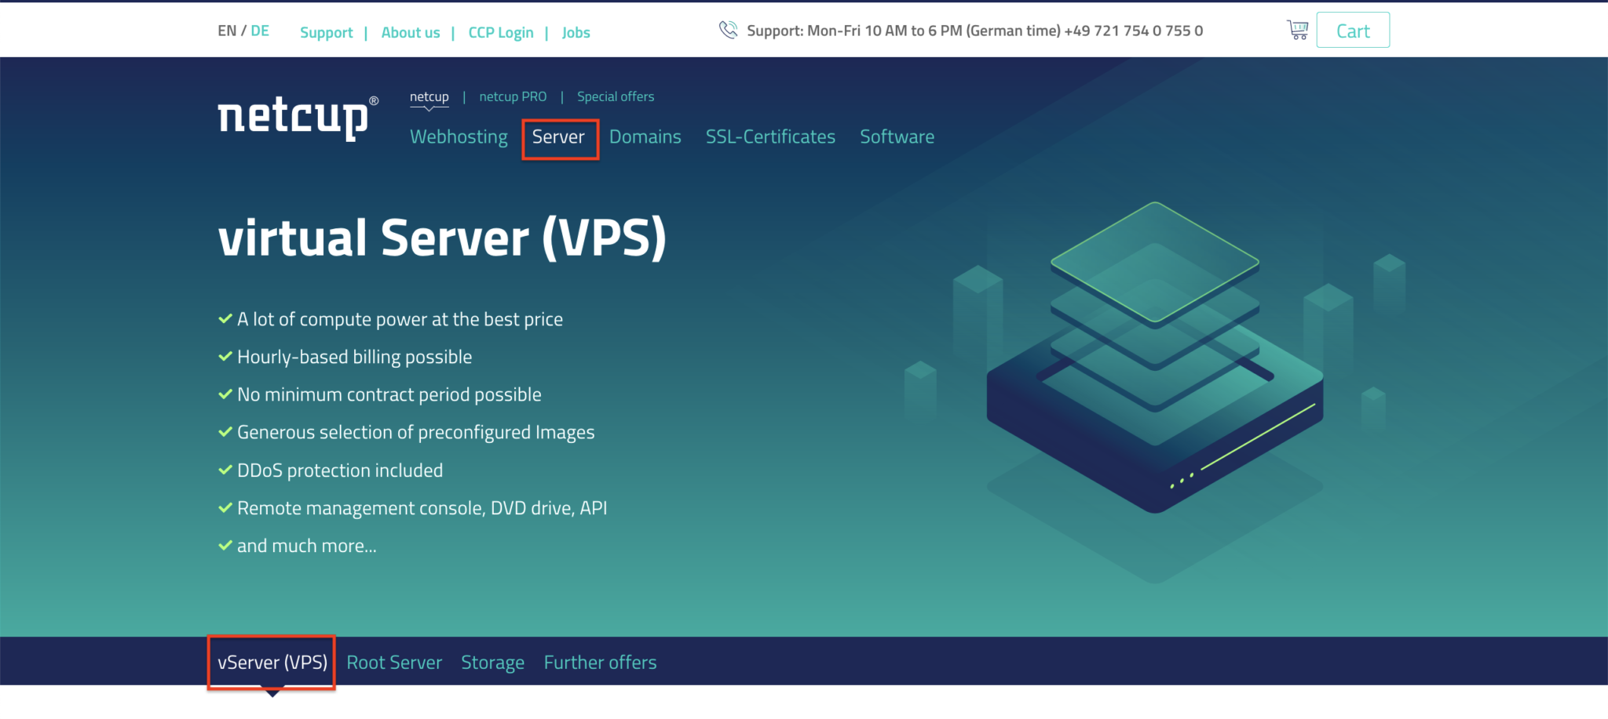Open the Cart button
1608x719 pixels.
1353,30
